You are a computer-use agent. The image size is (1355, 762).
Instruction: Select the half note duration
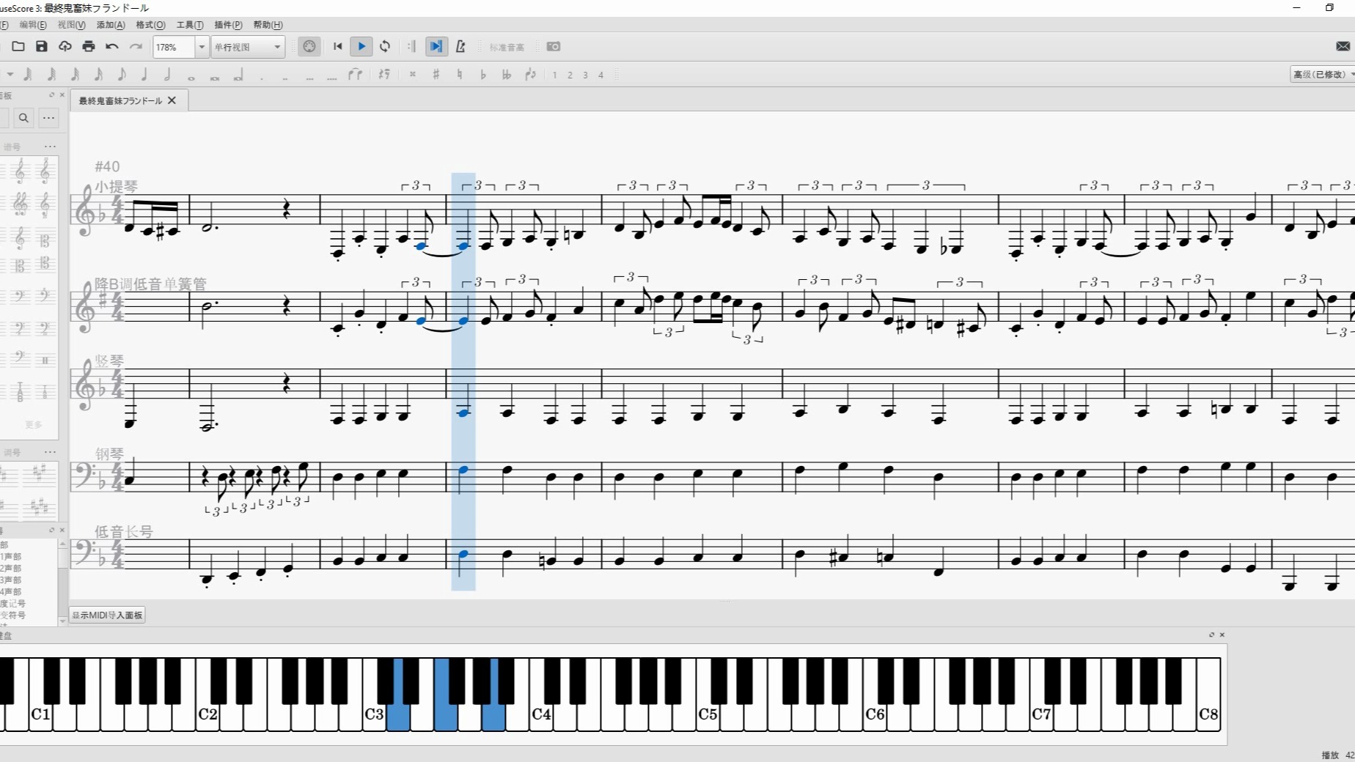pyautogui.click(x=168, y=74)
